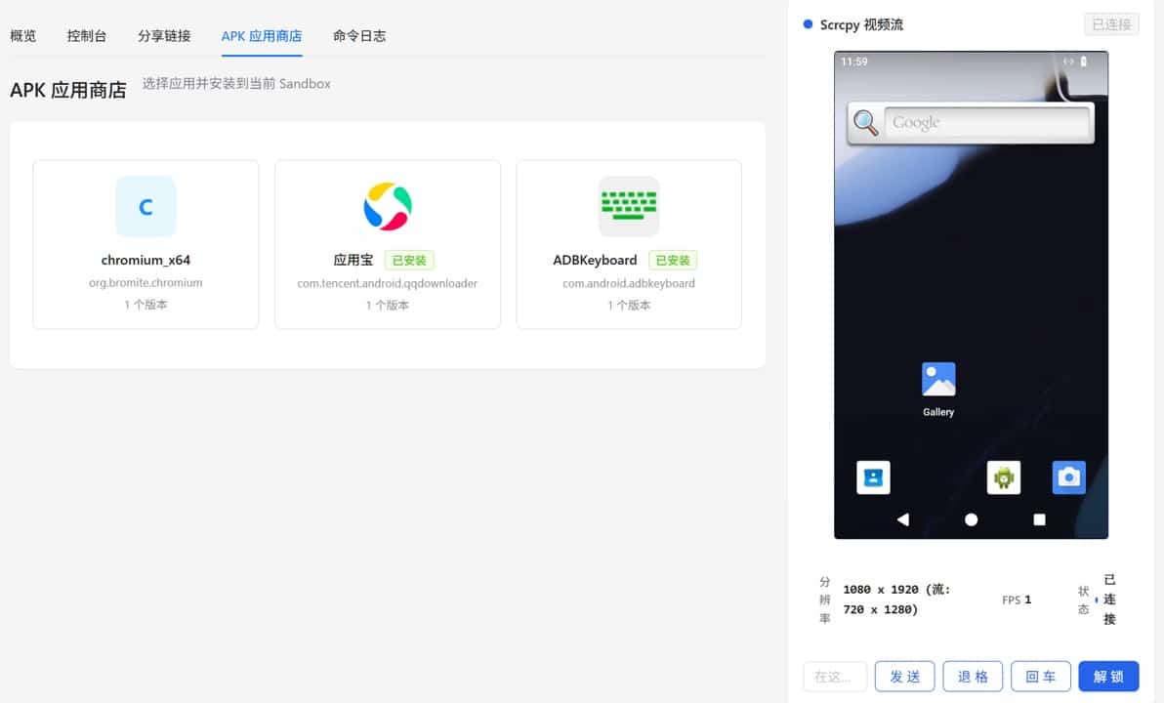
Task: Tap the green Android robot app icon
Action: pyautogui.click(x=1004, y=476)
